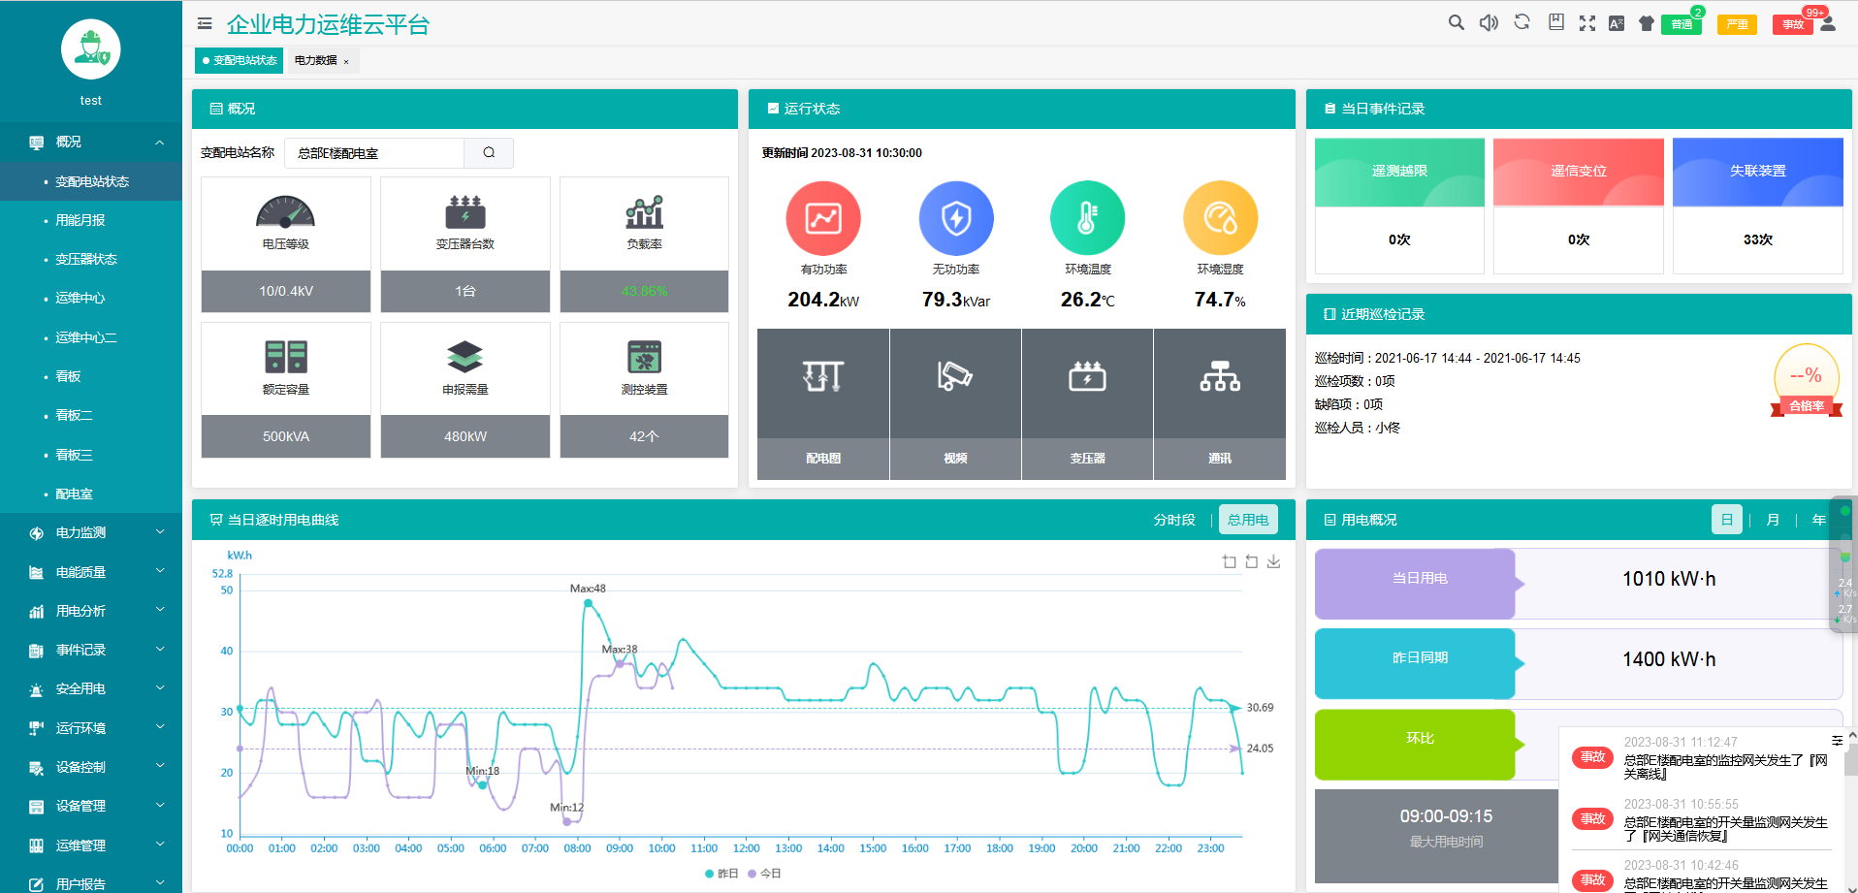The width and height of the screenshot is (1858, 893).
Task: Toggle 今日 series in chart legend
Action: point(764,874)
